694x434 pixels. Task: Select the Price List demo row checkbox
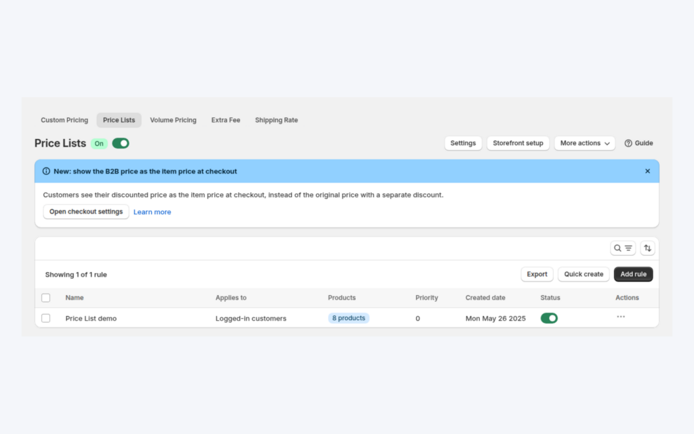point(45,318)
